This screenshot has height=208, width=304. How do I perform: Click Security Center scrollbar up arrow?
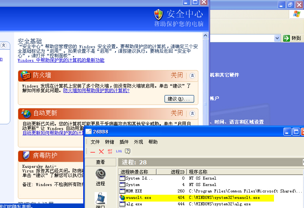[x=205, y=35]
